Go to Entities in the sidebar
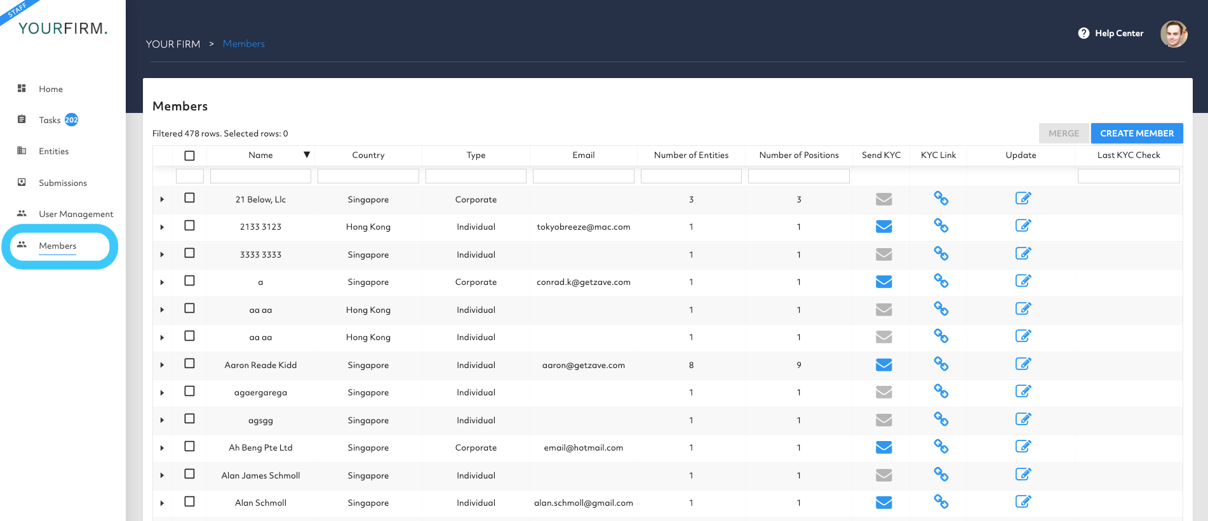 (x=53, y=151)
